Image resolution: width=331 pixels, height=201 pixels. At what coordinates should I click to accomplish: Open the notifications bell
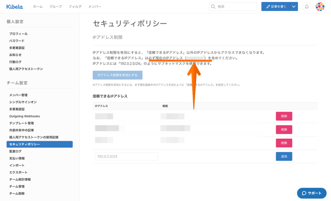306,7
